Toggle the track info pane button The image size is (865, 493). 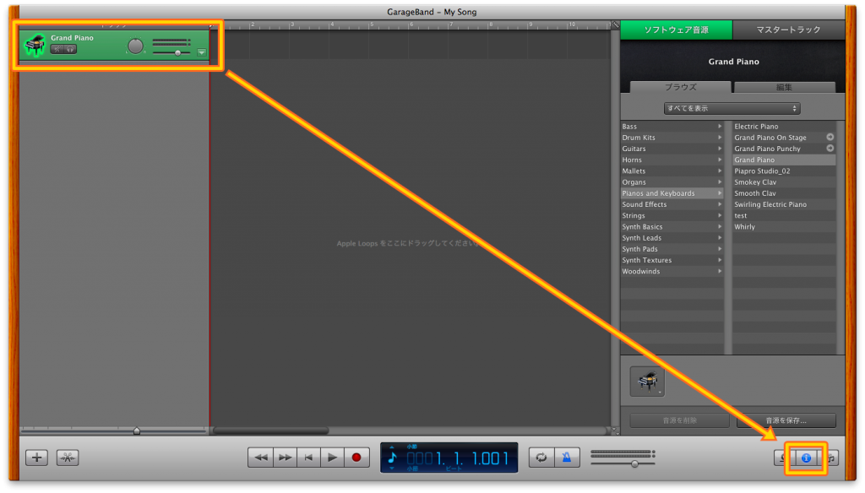[806, 458]
